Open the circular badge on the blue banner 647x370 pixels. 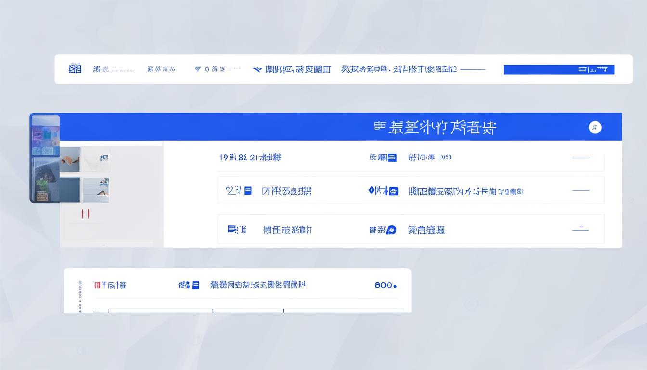click(595, 127)
